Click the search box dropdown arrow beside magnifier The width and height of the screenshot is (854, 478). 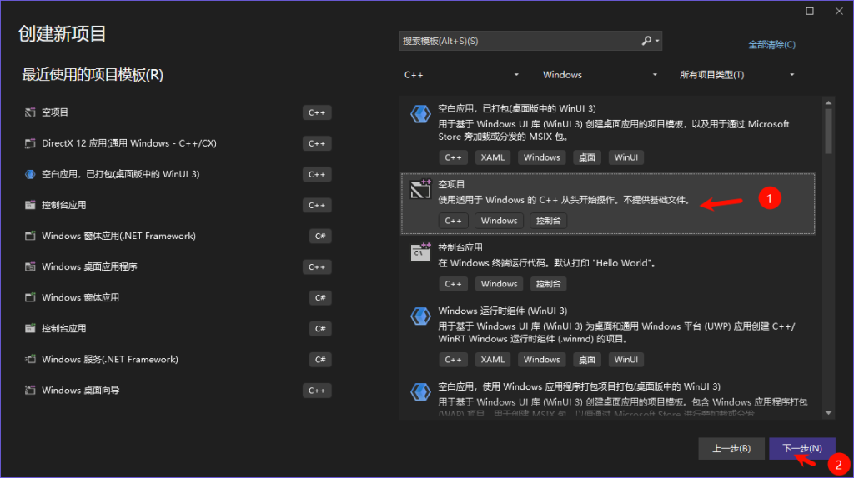(658, 41)
